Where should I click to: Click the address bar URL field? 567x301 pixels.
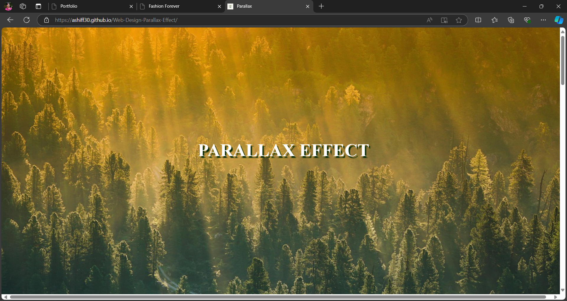(236, 20)
